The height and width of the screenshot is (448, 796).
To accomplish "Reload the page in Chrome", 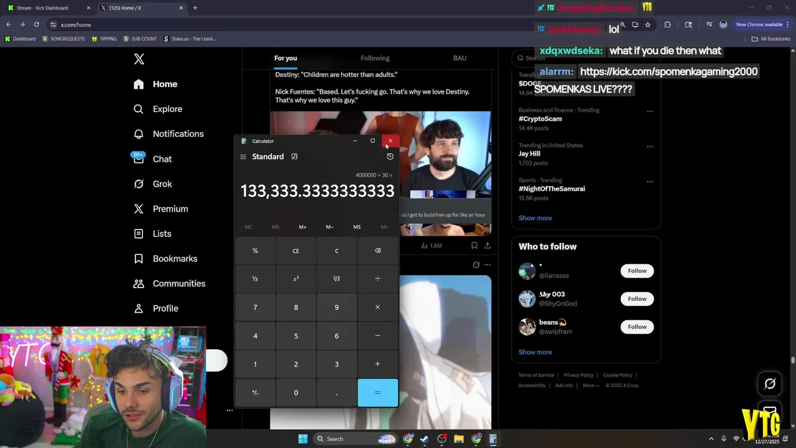I will (36, 24).
